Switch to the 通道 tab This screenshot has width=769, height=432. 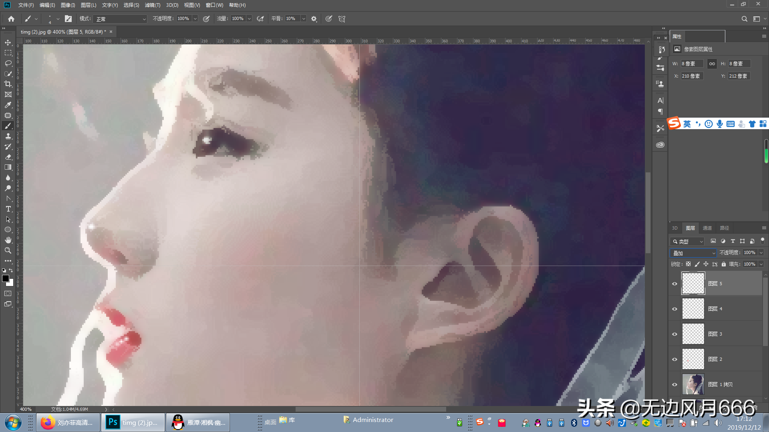click(x=707, y=228)
